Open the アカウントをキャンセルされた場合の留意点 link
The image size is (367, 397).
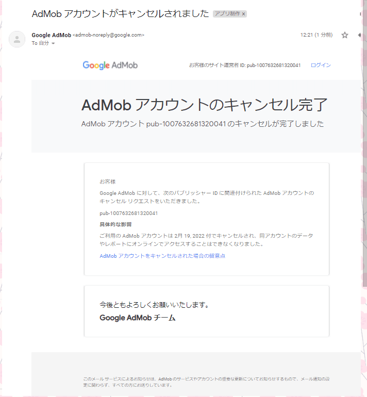(x=162, y=256)
